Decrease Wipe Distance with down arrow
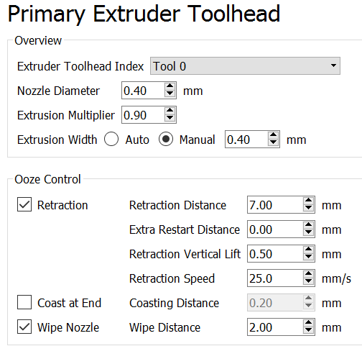Image resolution: width=362 pixels, height=346 pixels. point(308,330)
